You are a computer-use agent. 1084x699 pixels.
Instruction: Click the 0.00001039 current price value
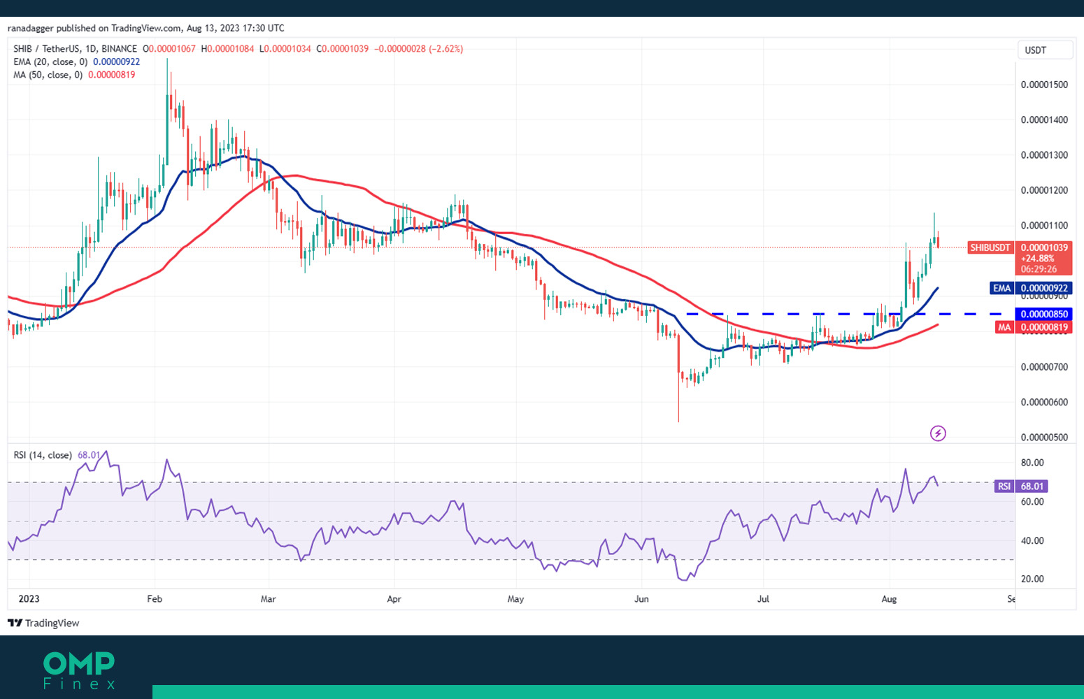pos(1044,247)
